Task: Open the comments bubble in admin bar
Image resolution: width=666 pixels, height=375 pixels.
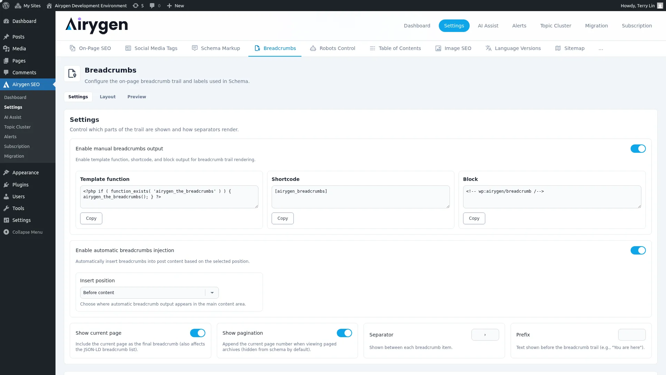Action: [x=152, y=6]
